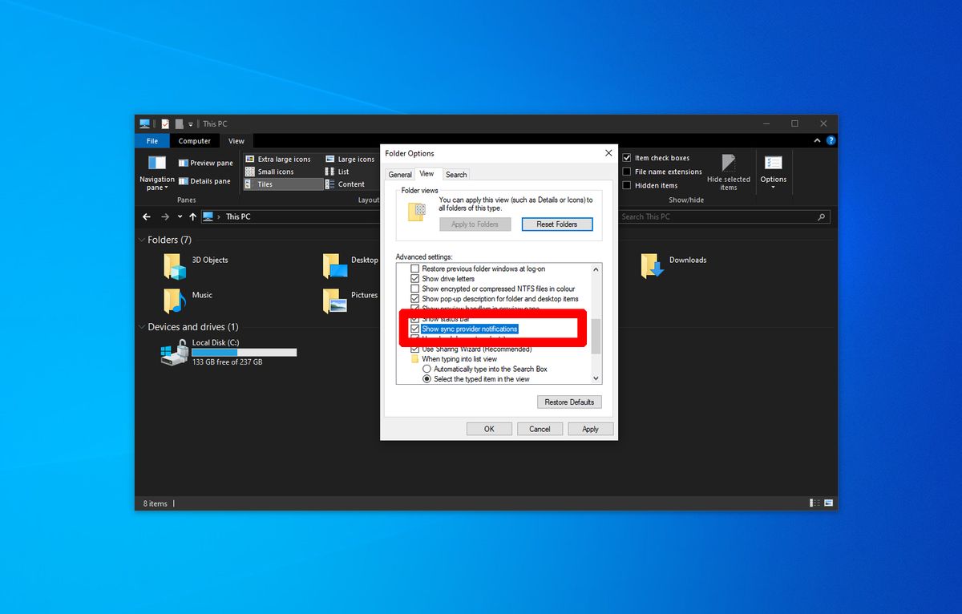Select the Tiles layout option

(x=283, y=184)
